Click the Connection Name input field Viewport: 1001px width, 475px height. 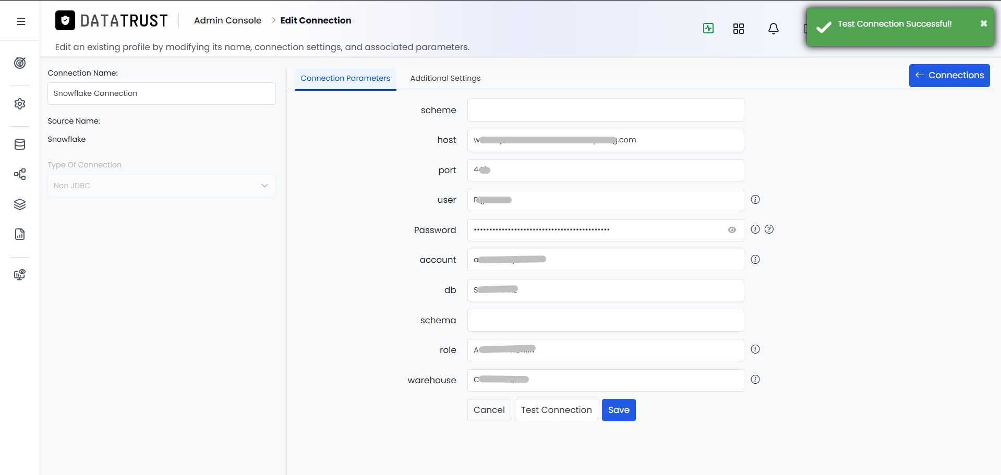coord(162,93)
